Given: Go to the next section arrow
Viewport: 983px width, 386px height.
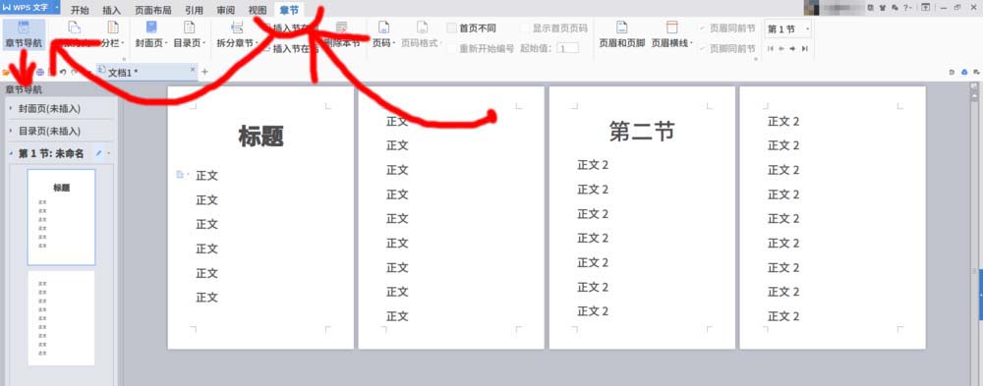Looking at the screenshot, I should click(x=792, y=48).
